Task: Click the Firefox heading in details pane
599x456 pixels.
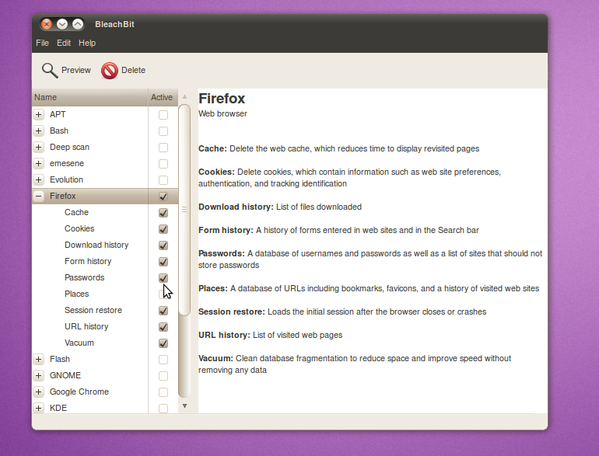Action: tap(222, 99)
